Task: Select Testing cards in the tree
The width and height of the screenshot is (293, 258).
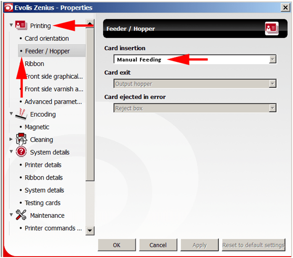Action: (x=42, y=203)
